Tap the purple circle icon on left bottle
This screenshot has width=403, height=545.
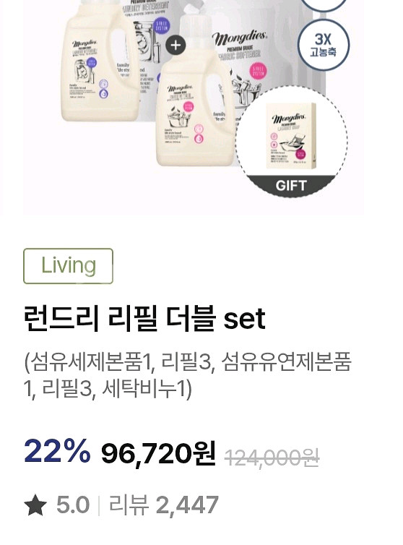[x=103, y=85]
